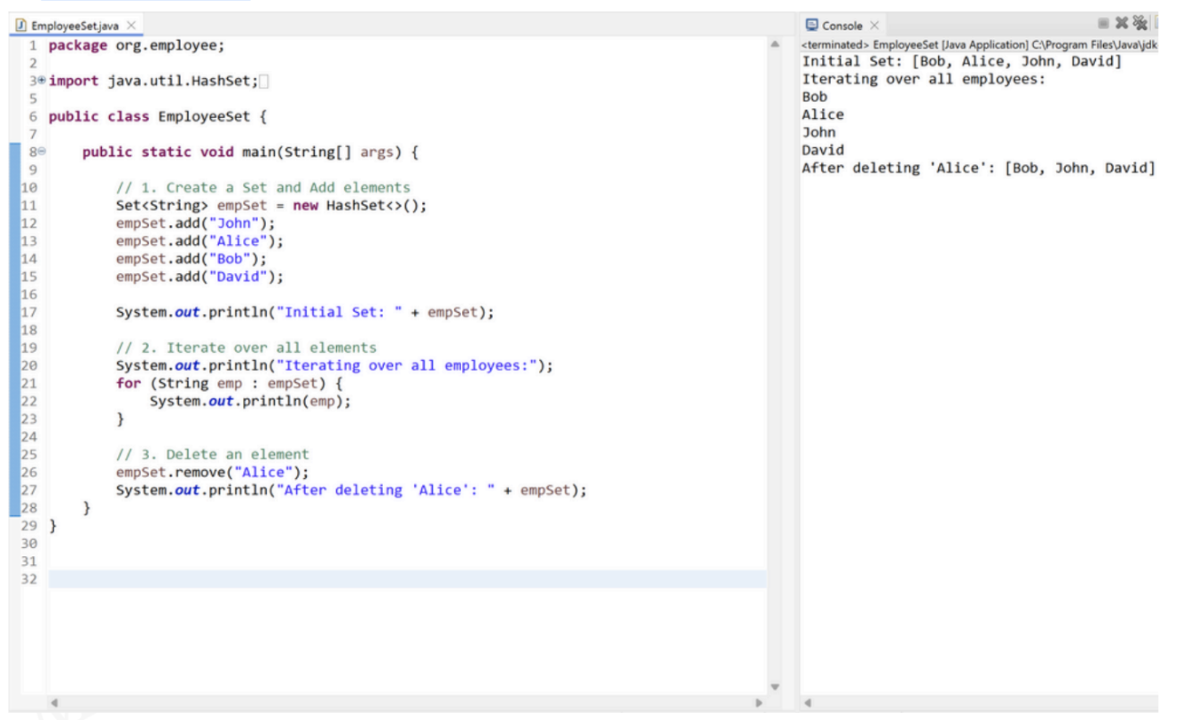
Task: Close the Console view tab
Action: point(873,26)
